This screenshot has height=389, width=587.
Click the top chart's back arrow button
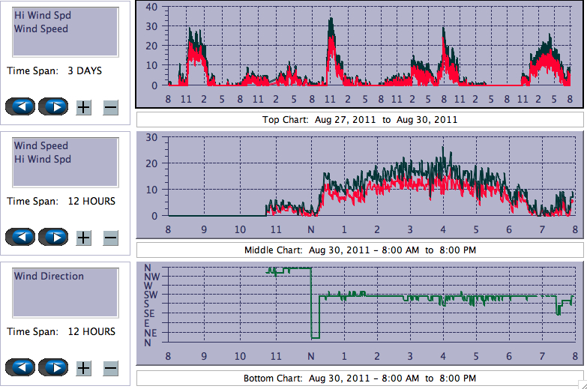[20, 106]
